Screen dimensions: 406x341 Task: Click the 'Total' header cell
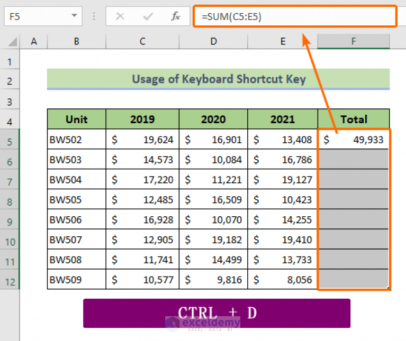354,119
